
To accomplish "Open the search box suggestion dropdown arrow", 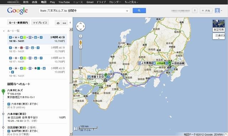I will (127, 11).
